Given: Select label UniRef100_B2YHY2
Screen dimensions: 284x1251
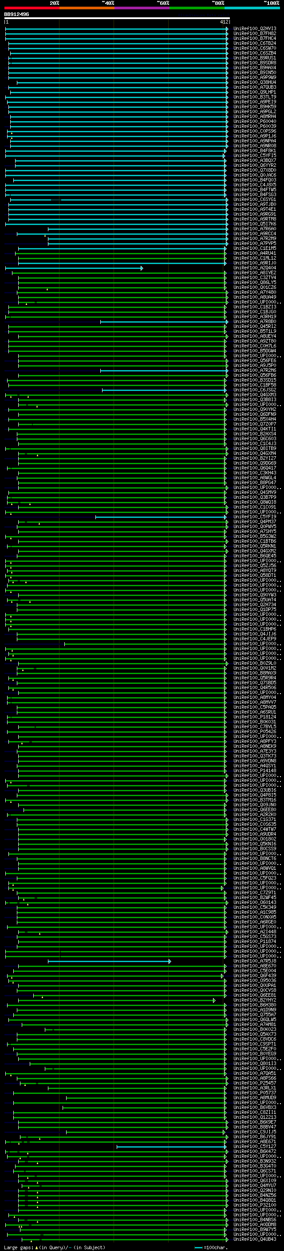Looking at the screenshot, I should [x=255, y=1000].
